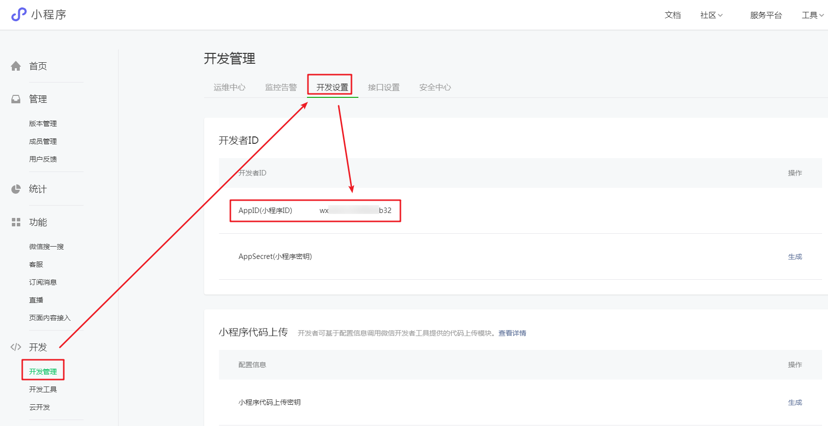This screenshot has height=426, width=828.
Task: Switch to the 监控告警 tab
Action: 281,87
